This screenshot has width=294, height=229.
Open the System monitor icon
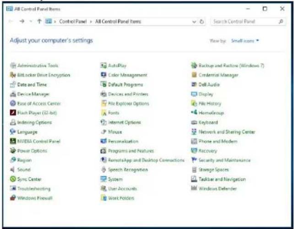[x=103, y=179]
